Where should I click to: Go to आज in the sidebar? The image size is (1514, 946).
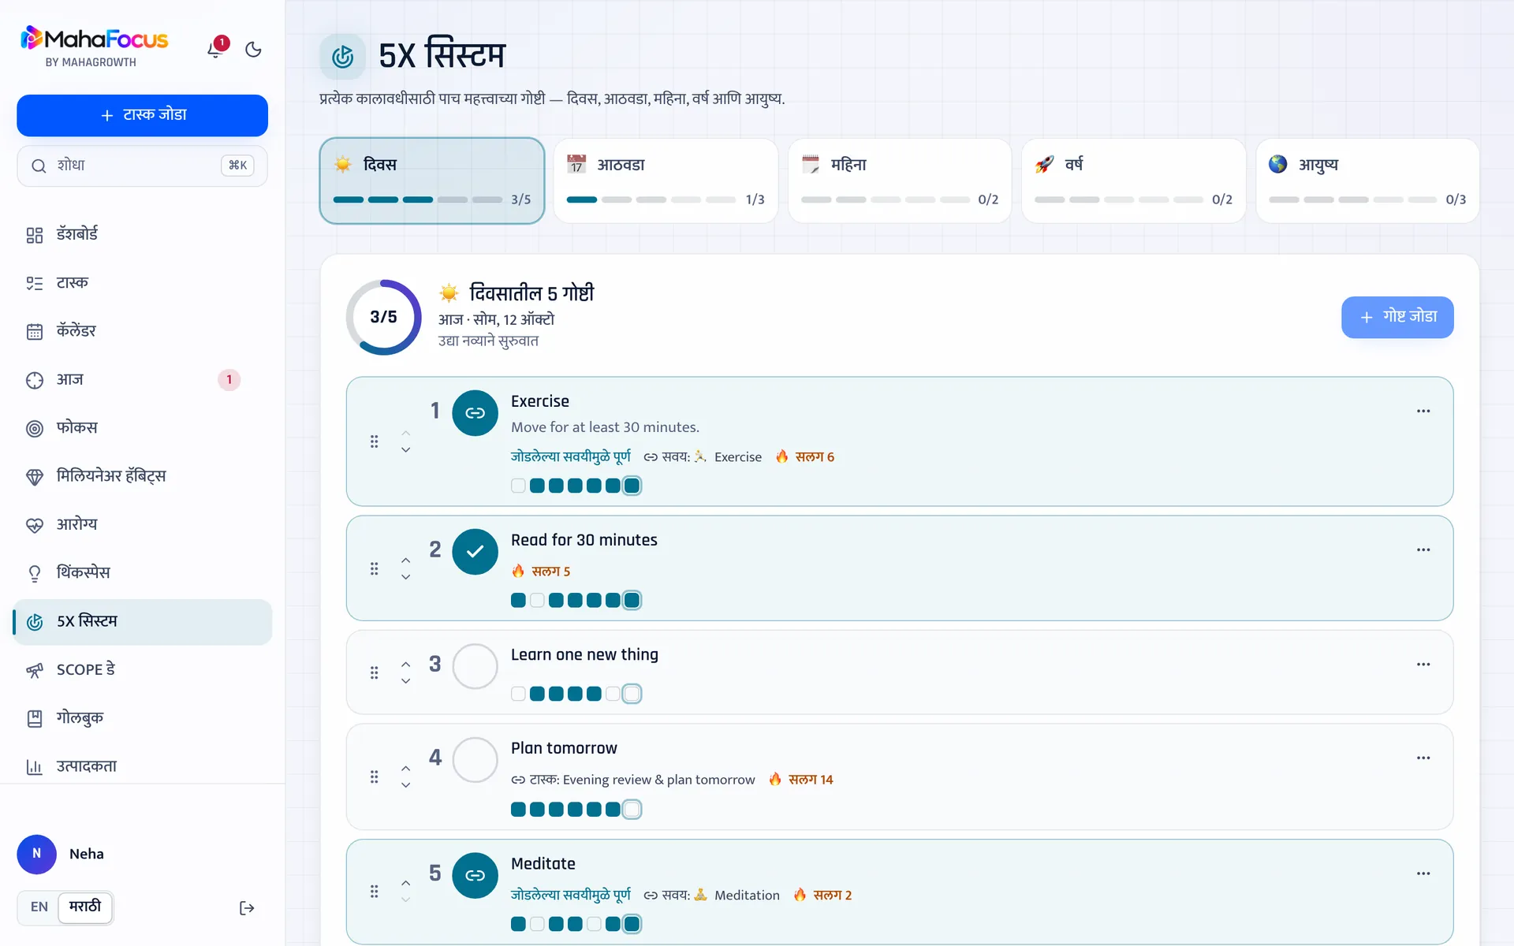(142, 380)
